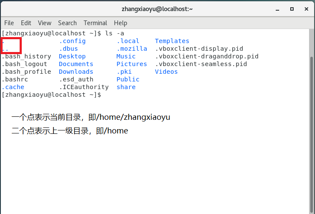This screenshot has width=315, height=214.
Task: Minimize the terminal window
Action: point(278,9)
